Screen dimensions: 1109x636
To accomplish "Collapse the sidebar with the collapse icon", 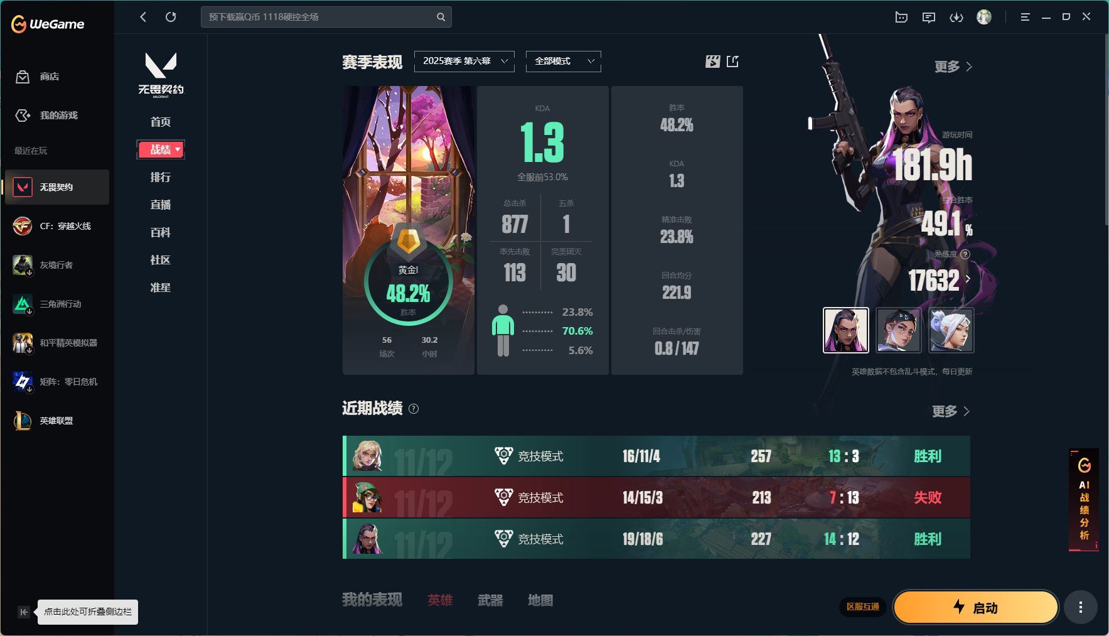I will (x=23, y=612).
